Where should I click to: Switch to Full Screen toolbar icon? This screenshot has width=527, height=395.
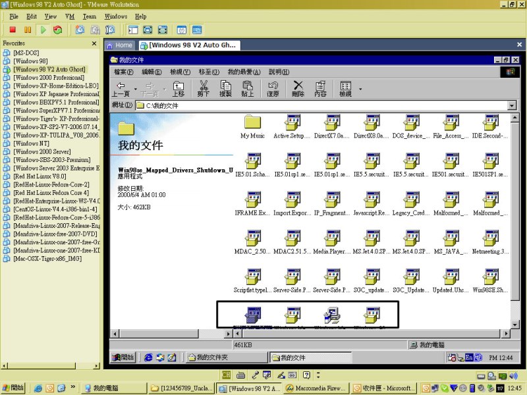point(148,30)
